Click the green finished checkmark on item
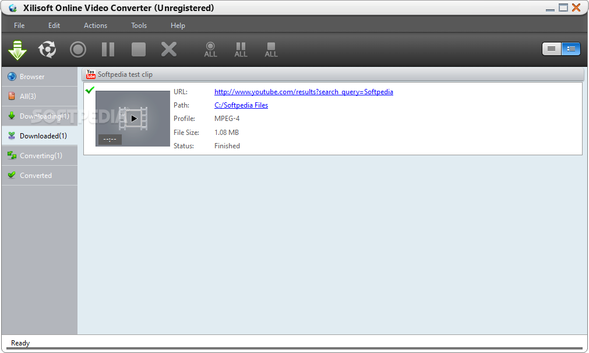This screenshot has height=353, width=589. 90,90
